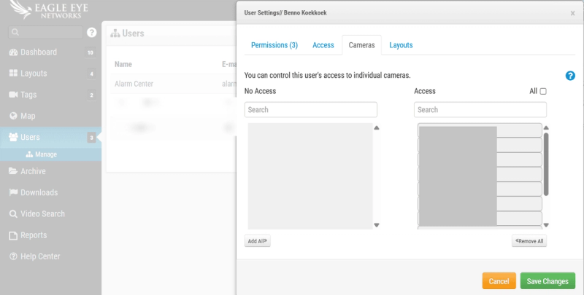Viewport: 584px width, 295px height.
Task: Click the Manage hierarchy icon
Action: (x=29, y=154)
